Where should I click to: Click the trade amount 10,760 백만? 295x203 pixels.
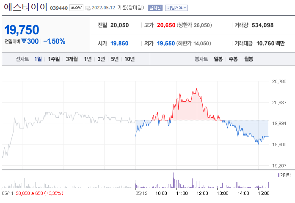(x=270, y=44)
